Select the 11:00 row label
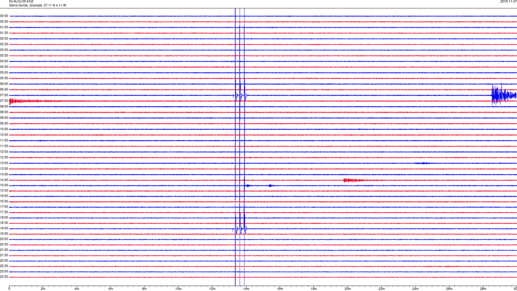 point(4,141)
